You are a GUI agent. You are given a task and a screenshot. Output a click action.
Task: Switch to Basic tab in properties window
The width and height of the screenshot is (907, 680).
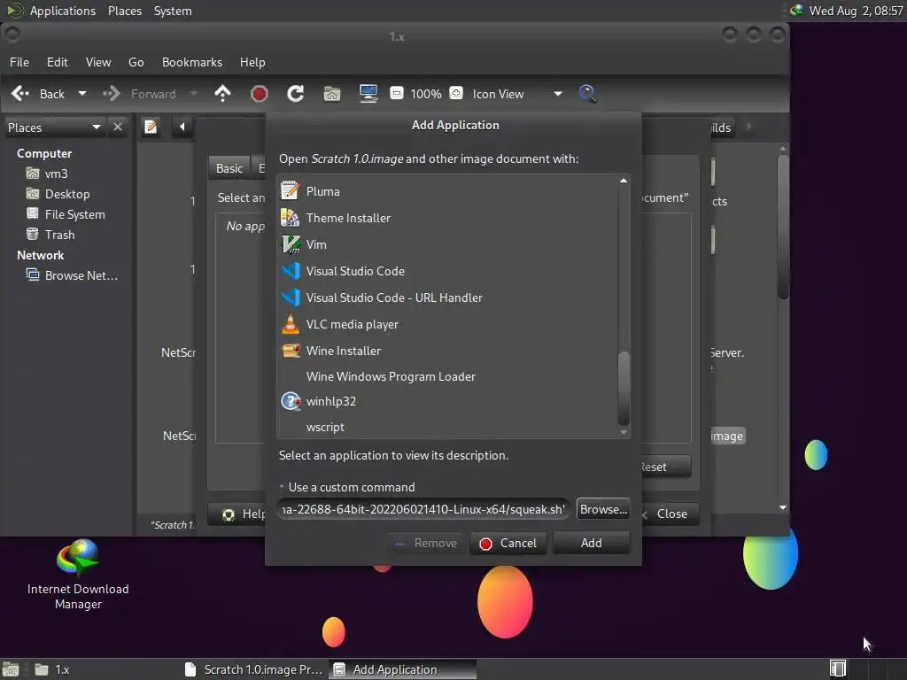[229, 168]
